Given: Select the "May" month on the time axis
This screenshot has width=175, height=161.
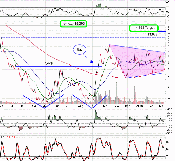Looking at the screenshot, I should pyautogui.click(x=46, y=106).
